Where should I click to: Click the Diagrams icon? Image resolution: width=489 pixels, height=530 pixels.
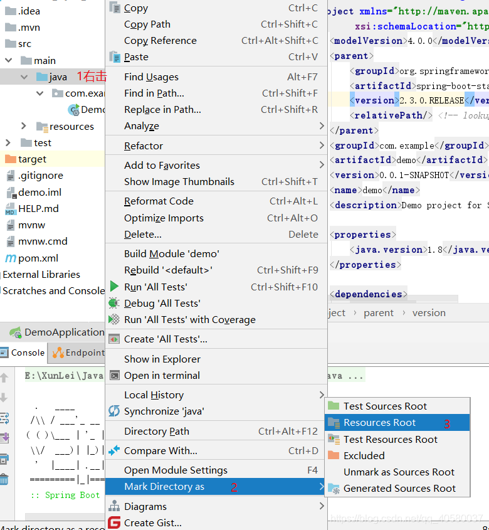click(x=114, y=506)
